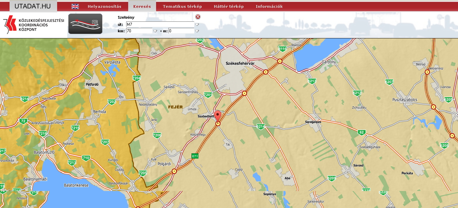
Task: Click the red location pin marker
Action: pos(218,116)
